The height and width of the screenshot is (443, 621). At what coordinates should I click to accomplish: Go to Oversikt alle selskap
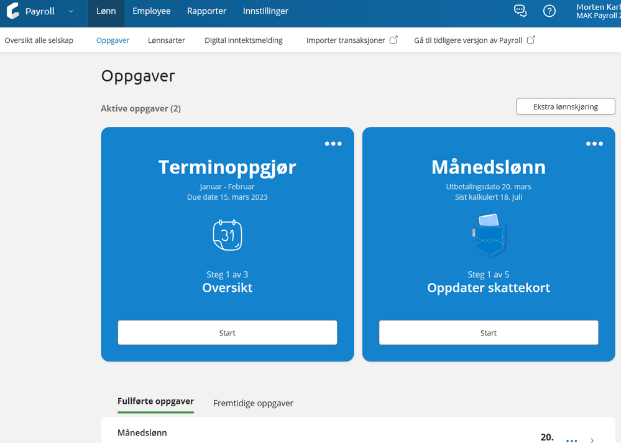39,40
